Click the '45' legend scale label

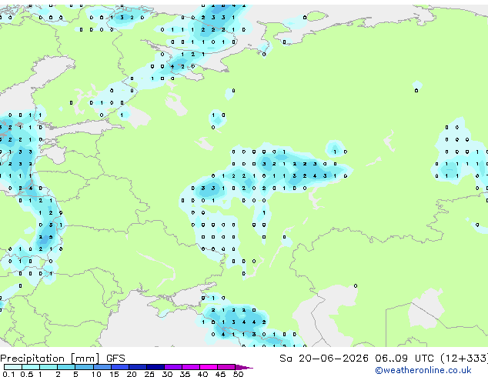[221, 374]
